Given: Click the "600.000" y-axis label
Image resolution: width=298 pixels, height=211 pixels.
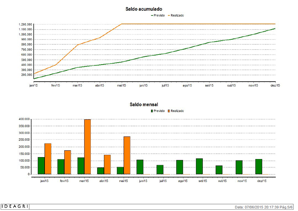Looking at the screenshot, I should pos(26,55).
